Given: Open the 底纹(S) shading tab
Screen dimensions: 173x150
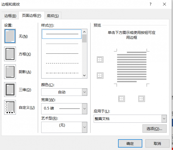Looking at the screenshot, I should coord(53,16).
